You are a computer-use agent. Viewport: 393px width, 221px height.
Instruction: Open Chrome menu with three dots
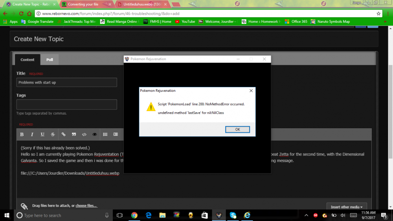tap(388, 13)
